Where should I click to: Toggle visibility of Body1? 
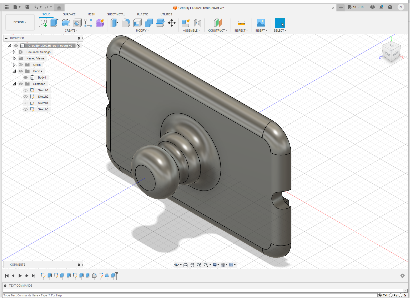[26, 77]
